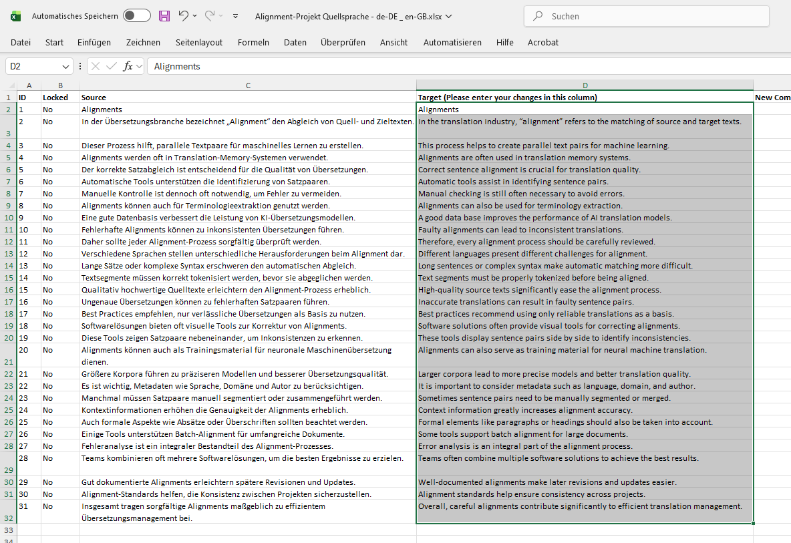Toggle the Automatisches Speichern switch
This screenshot has height=543, width=791.
[136, 16]
